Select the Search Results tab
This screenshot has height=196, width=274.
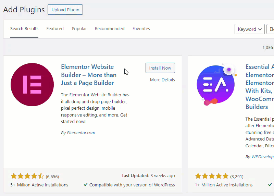click(x=24, y=29)
